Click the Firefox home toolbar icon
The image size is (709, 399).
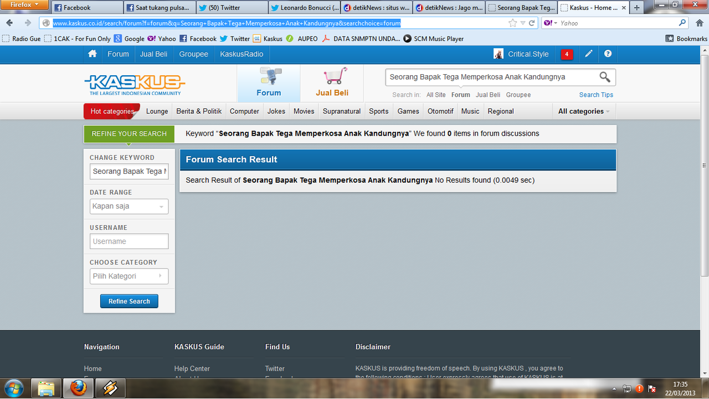click(x=699, y=23)
